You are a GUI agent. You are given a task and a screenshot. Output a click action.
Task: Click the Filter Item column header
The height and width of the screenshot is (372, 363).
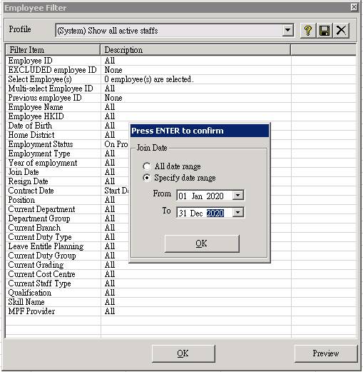coord(53,50)
